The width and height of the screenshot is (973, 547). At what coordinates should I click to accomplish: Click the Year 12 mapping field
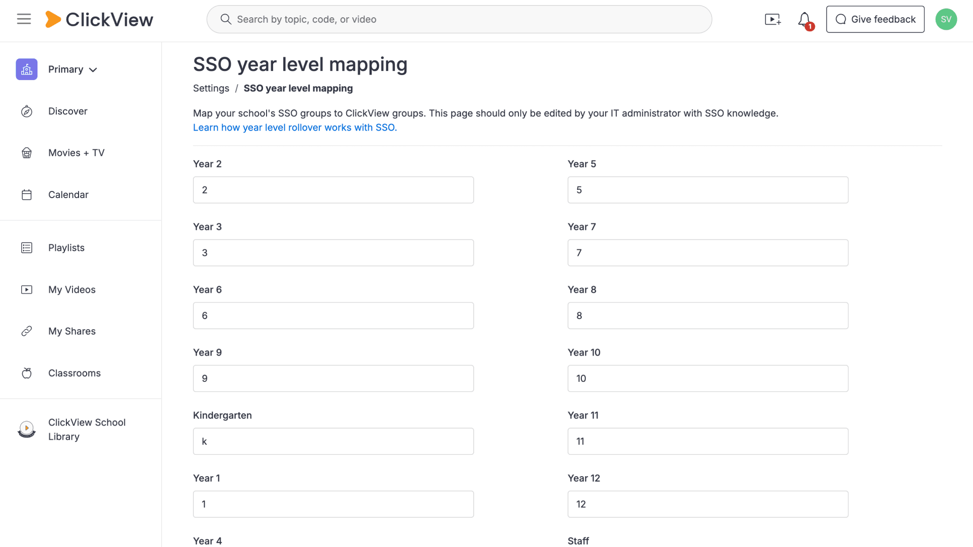(x=708, y=504)
